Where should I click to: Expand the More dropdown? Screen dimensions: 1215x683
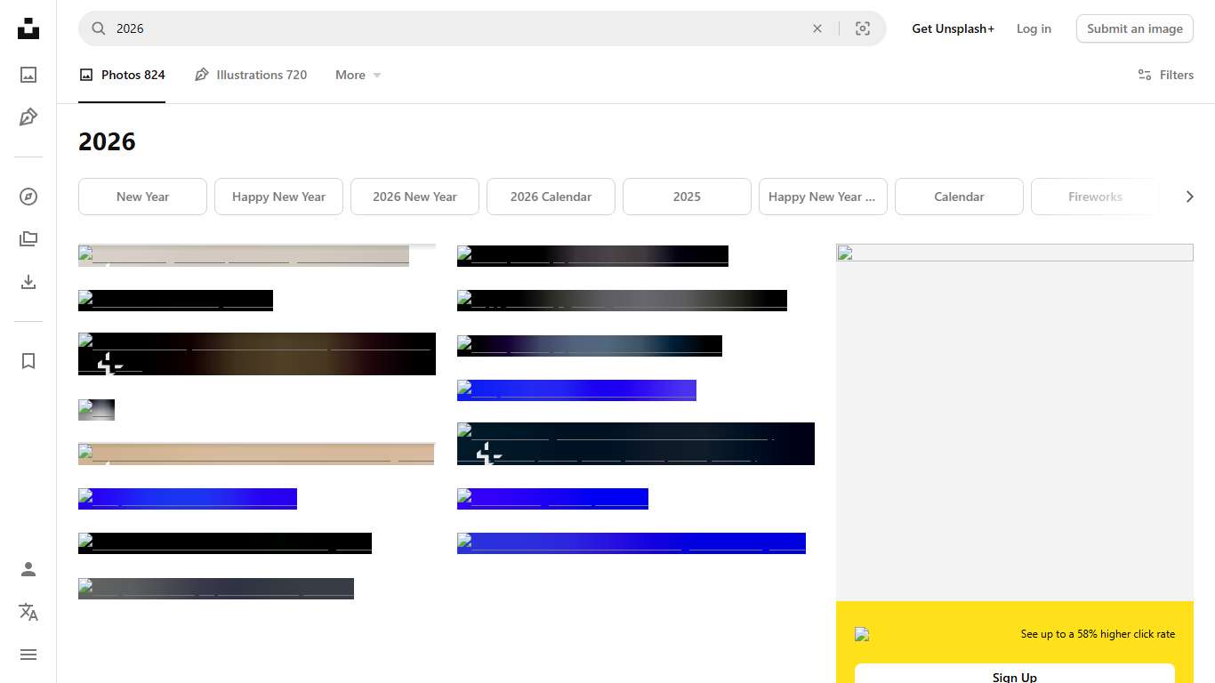click(358, 76)
